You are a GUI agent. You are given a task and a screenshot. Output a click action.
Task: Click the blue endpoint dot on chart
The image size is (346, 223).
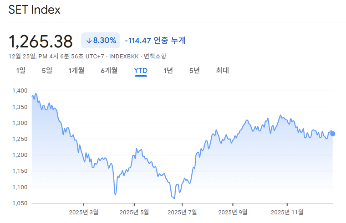[x=333, y=134]
